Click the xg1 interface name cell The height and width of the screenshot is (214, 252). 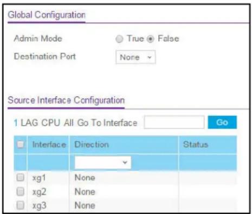pos(39,178)
